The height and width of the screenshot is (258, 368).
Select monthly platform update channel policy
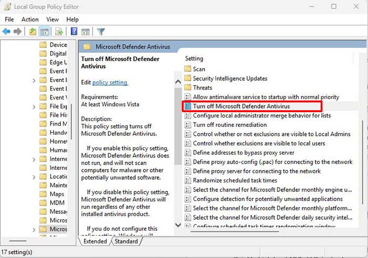[268, 208]
